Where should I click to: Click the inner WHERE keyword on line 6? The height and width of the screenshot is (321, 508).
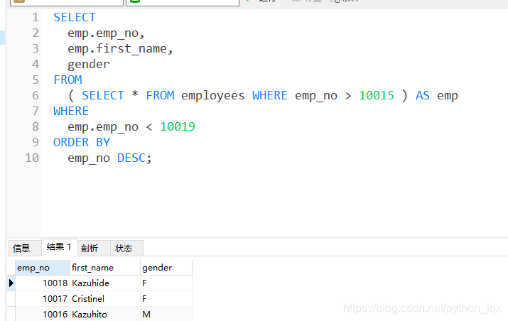coord(269,96)
